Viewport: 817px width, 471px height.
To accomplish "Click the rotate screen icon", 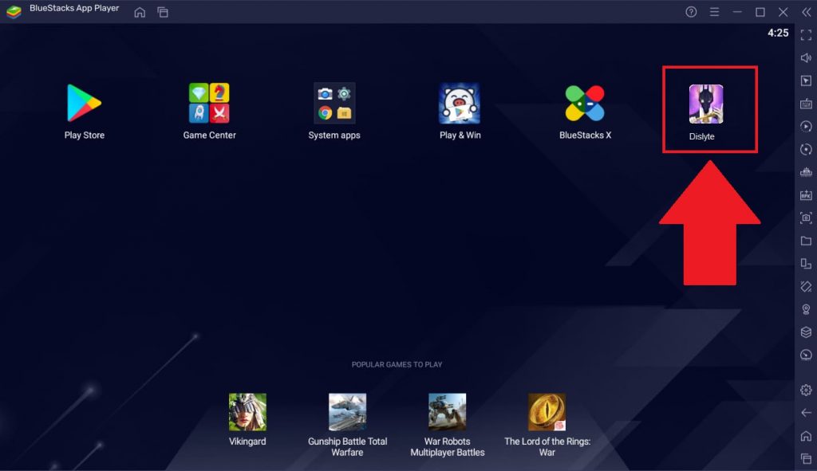I will tap(806, 263).
